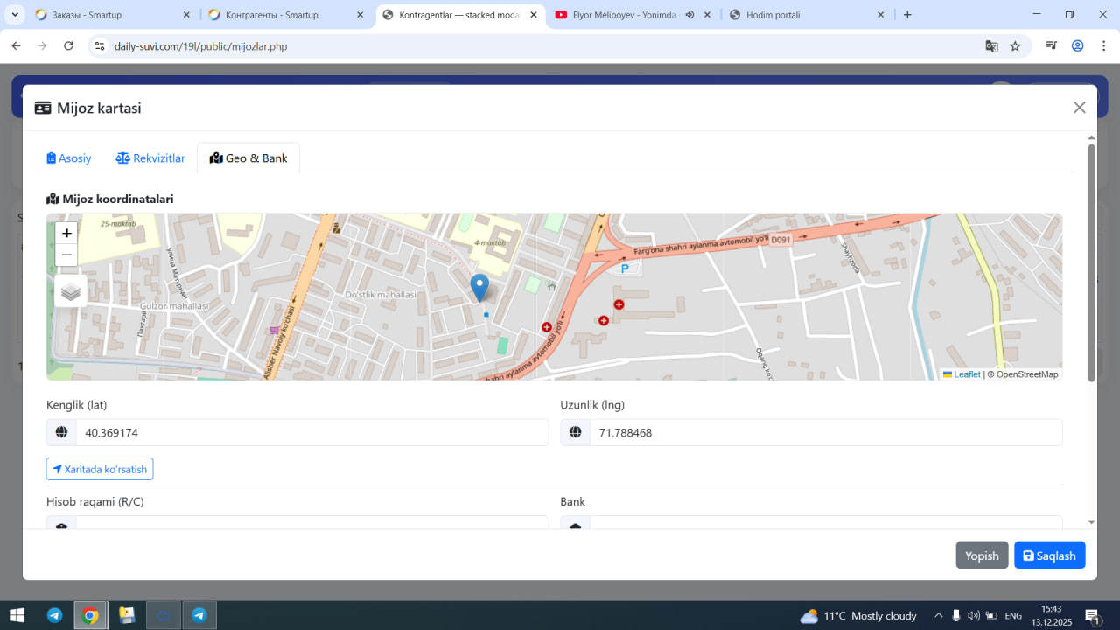
Task: Zoom in on the map
Action: point(66,234)
